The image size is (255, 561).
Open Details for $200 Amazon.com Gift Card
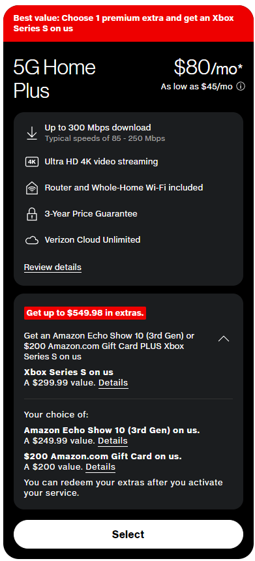[x=100, y=467]
